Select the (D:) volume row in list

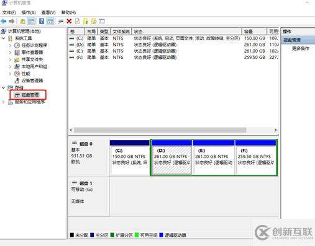tap(173, 45)
